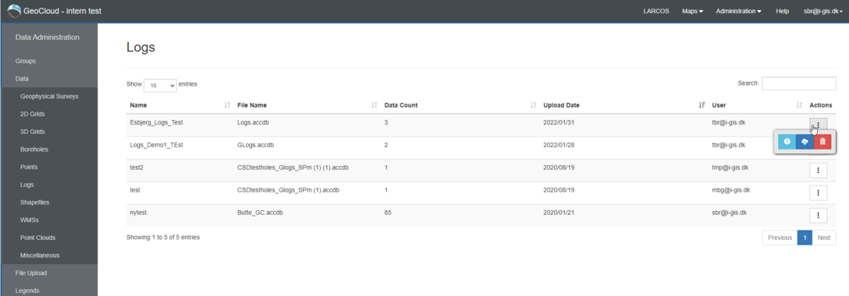Open the sbr@i-gis.dk user menu
Screen dimensions: 849x296
(823, 11)
